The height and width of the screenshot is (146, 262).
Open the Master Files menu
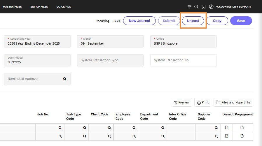click(12, 7)
